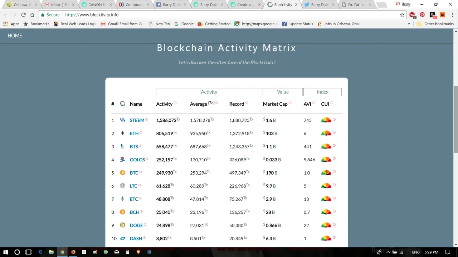The height and width of the screenshot is (257, 458).
Task: Click the CUI gauge icon for BTC
Action: [326, 173]
